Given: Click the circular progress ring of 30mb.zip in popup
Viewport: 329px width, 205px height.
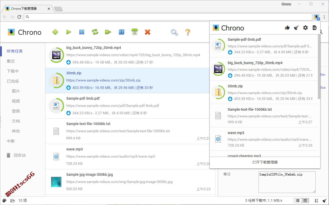Looking at the screenshot, I should pyautogui.click(x=218, y=93).
